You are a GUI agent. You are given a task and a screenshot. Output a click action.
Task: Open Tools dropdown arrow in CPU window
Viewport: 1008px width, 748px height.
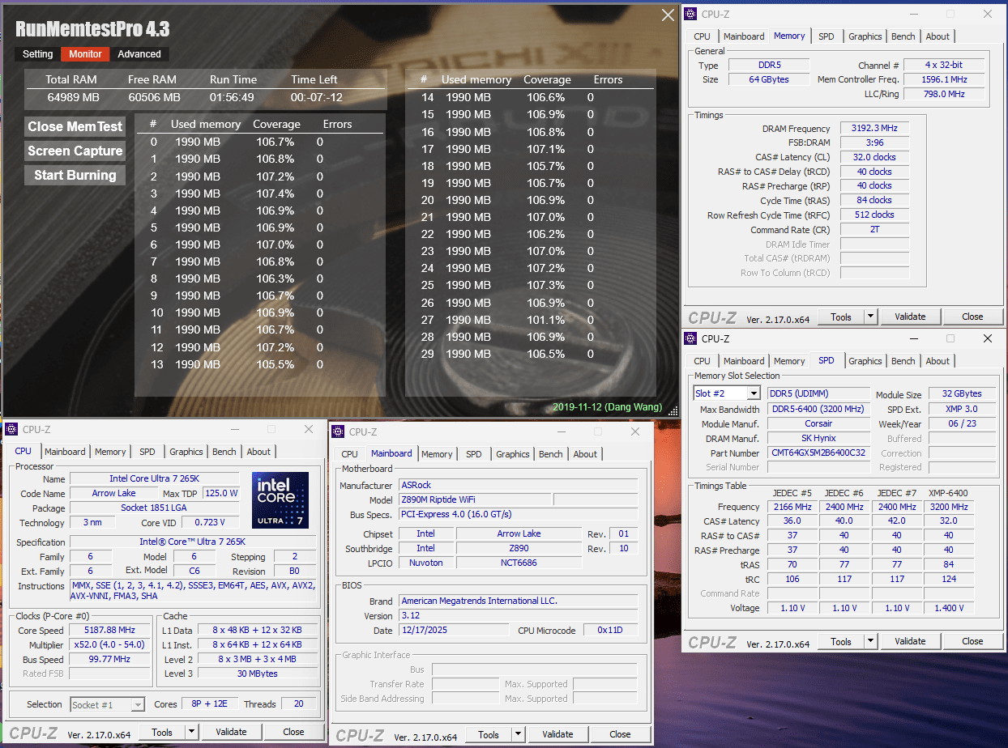point(192,732)
